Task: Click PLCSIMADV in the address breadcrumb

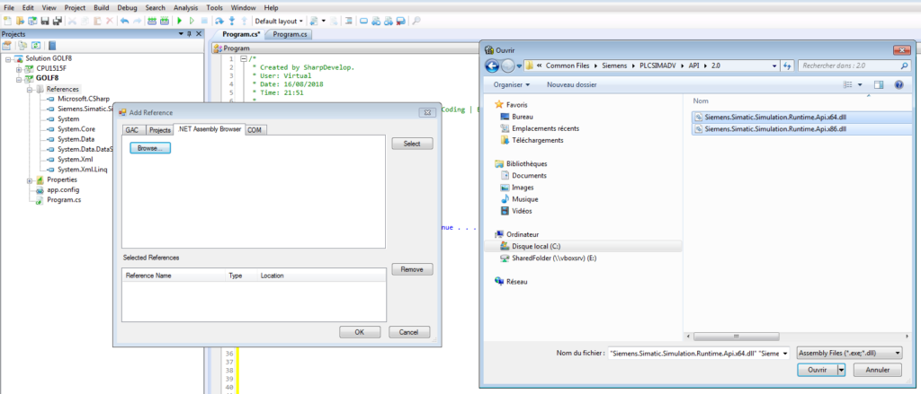Action: pyautogui.click(x=659, y=66)
